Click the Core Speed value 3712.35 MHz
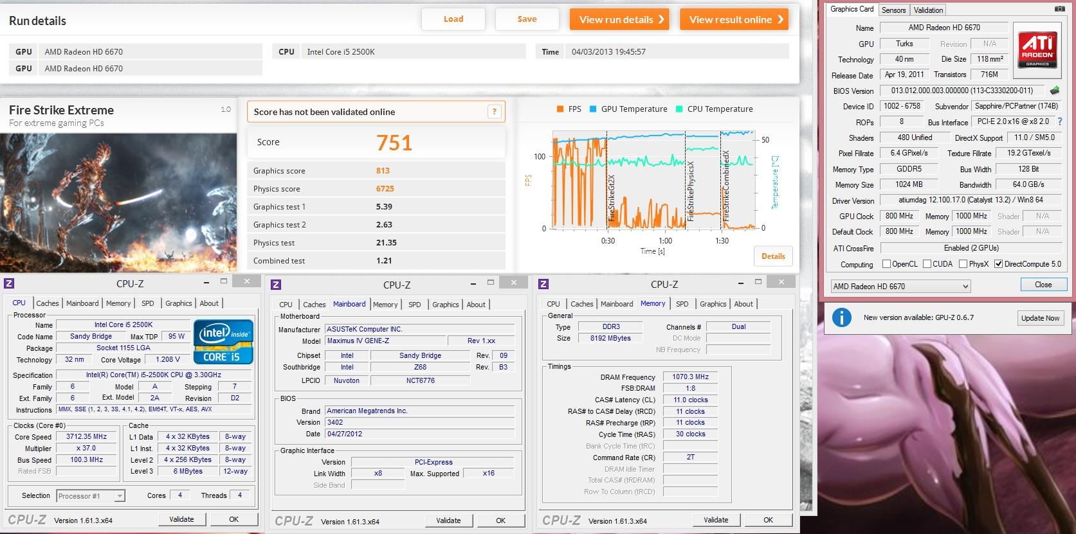1076x534 pixels. pos(86,436)
